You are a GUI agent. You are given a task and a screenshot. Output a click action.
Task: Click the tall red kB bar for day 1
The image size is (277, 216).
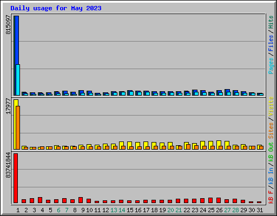tap(16, 178)
